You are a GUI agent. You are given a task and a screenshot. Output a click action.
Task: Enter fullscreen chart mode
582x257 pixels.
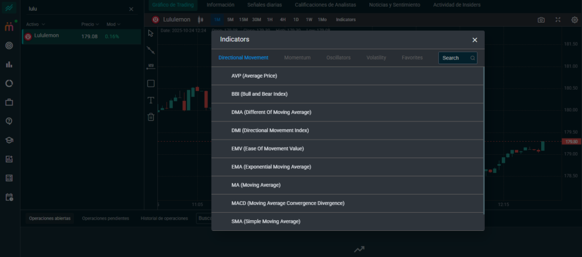[558, 19]
